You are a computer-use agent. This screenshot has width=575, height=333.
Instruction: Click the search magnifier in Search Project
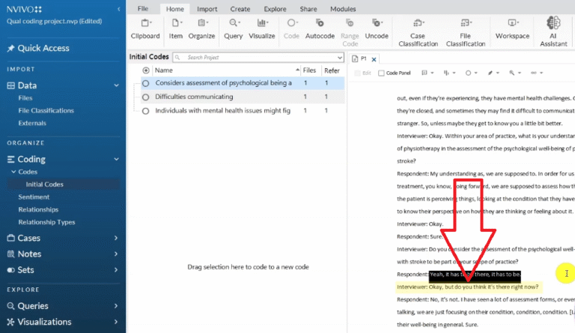pos(177,58)
